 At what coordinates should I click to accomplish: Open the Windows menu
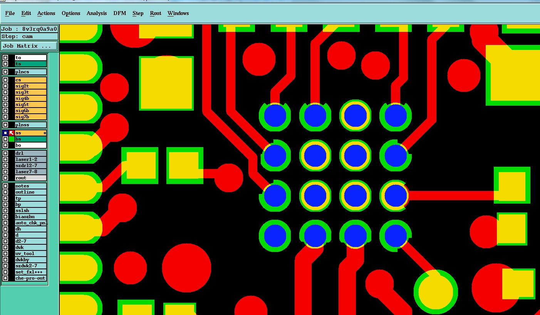(178, 13)
